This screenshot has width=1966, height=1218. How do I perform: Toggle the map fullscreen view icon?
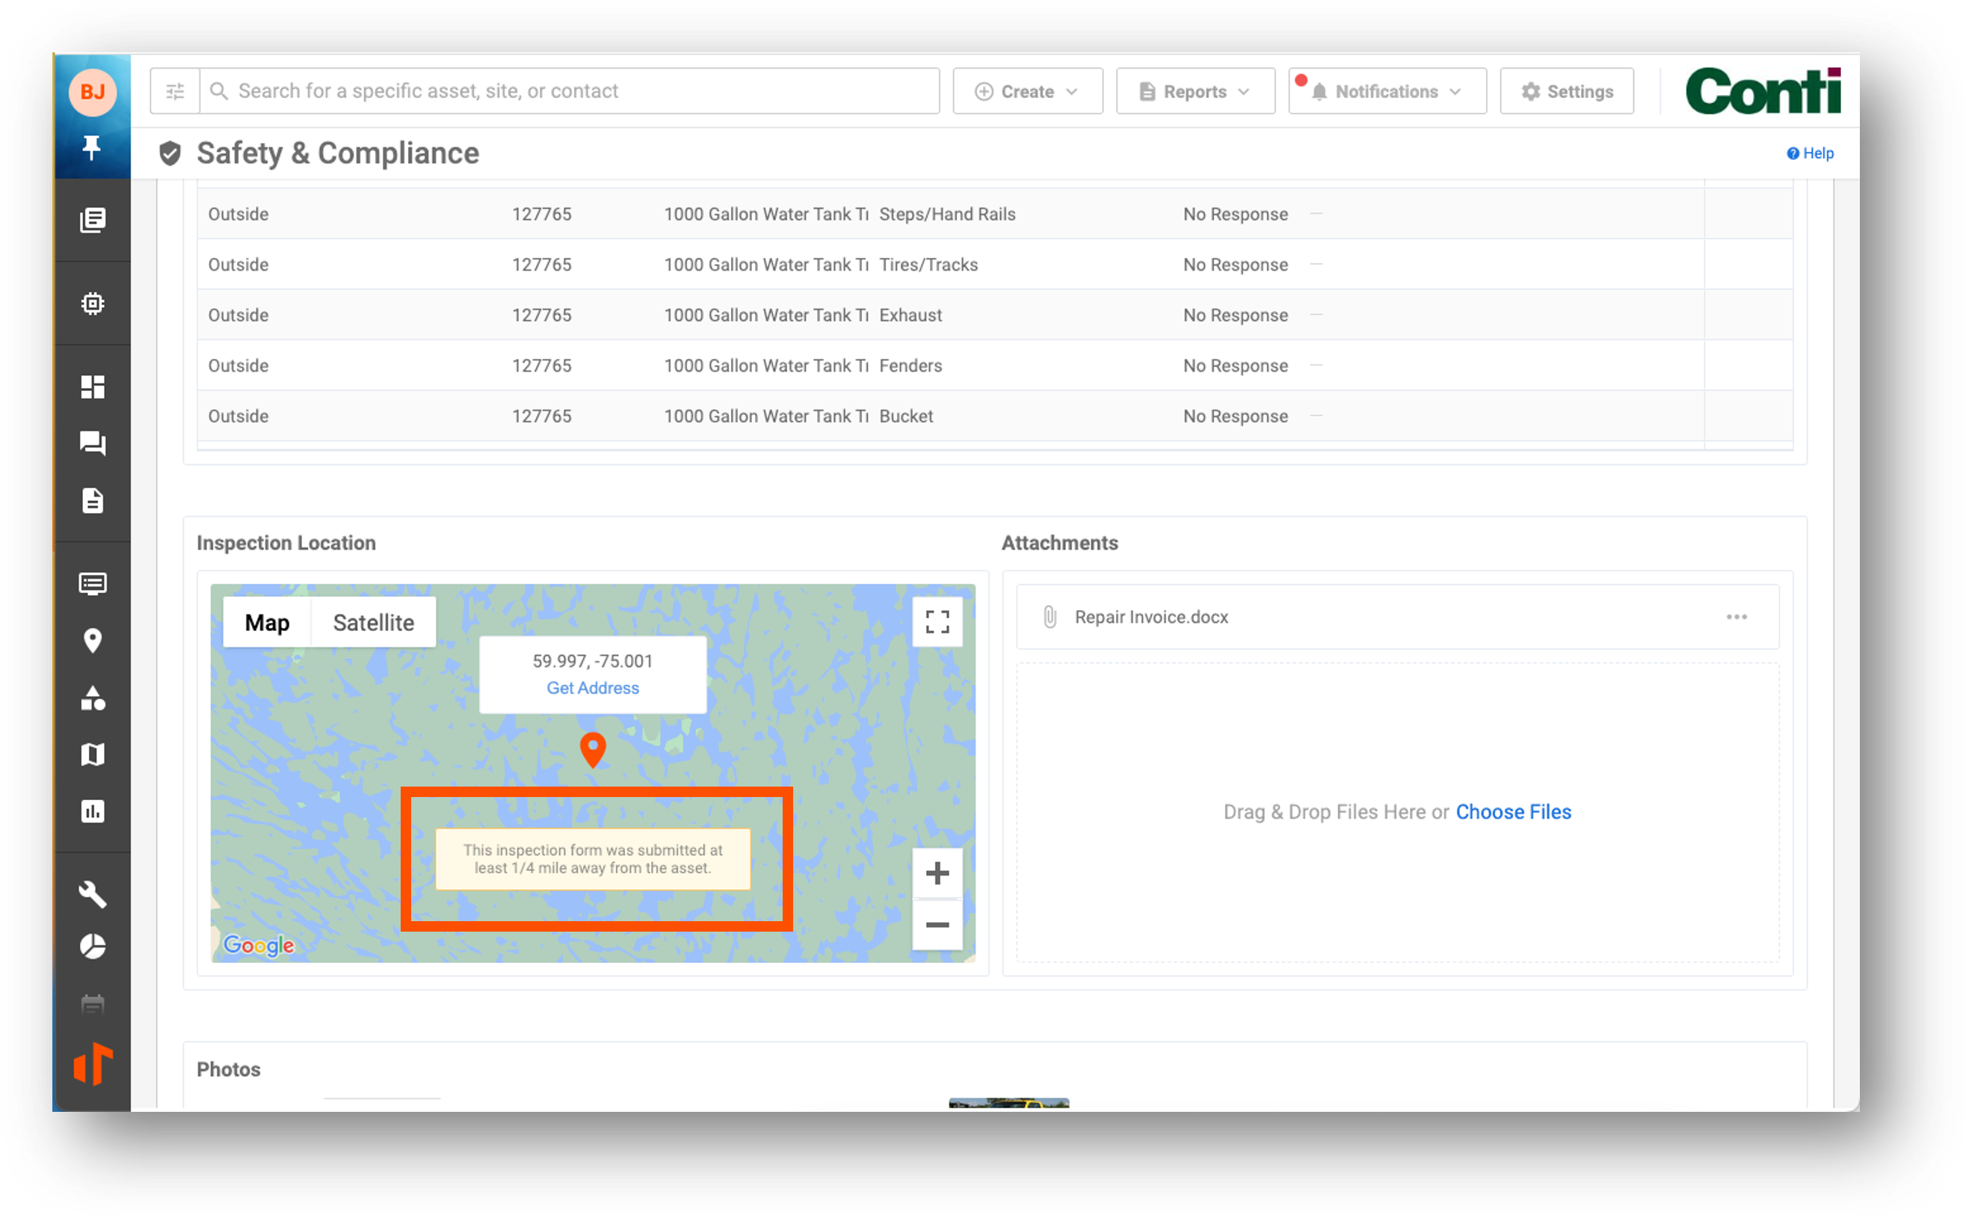click(937, 622)
